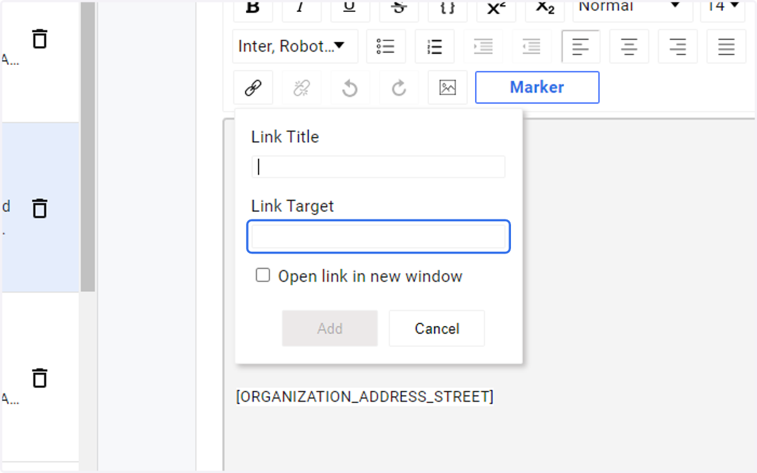Align text left
Viewport: 757px width, 473px height.
point(580,46)
